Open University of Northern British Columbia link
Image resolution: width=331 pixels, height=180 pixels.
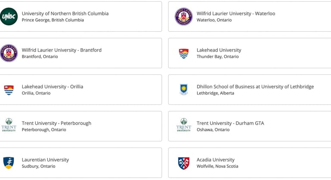[65, 13]
